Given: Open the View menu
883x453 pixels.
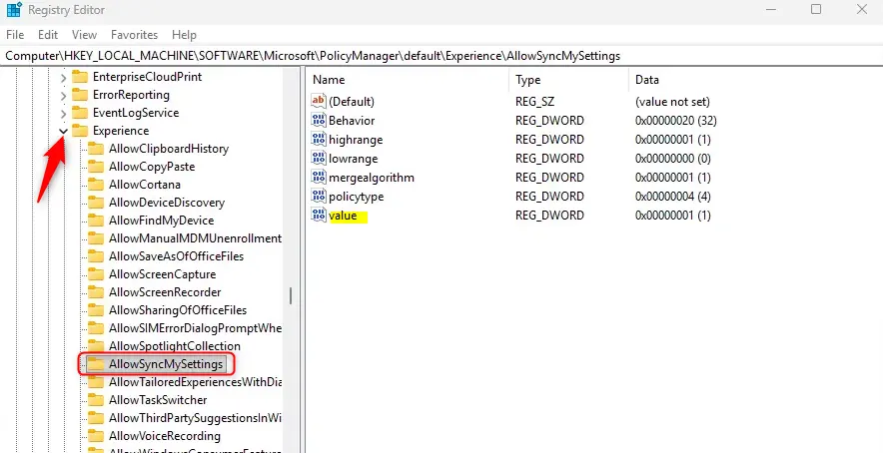Looking at the screenshot, I should click(84, 35).
